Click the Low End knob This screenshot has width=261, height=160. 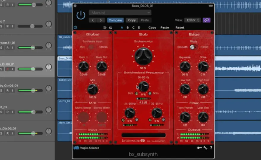[203, 117]
